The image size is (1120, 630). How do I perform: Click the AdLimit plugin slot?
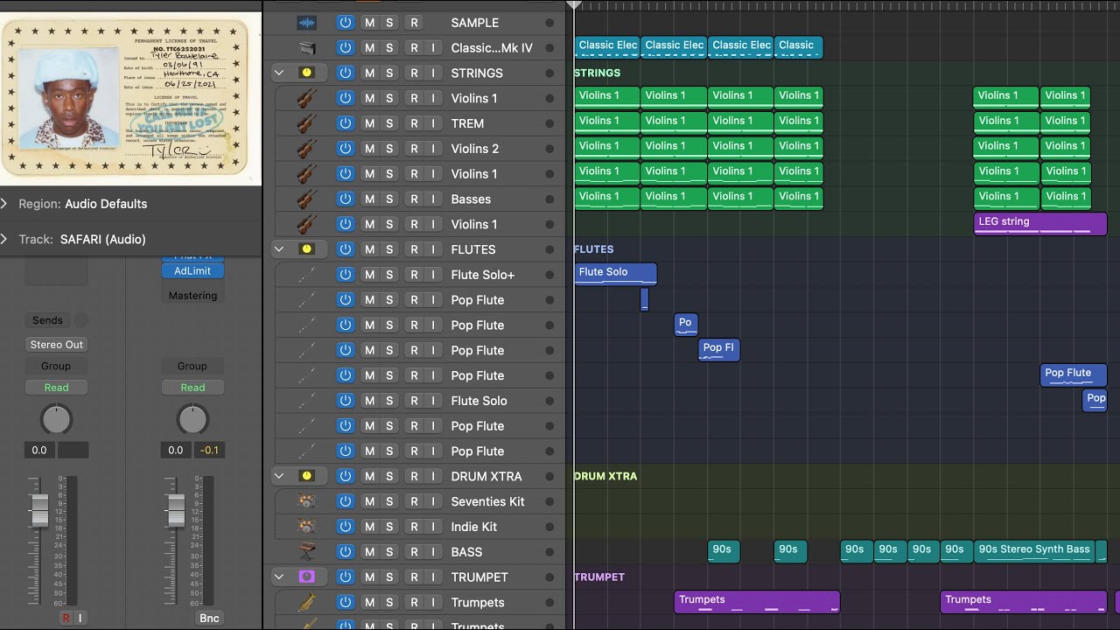(192, 271)
